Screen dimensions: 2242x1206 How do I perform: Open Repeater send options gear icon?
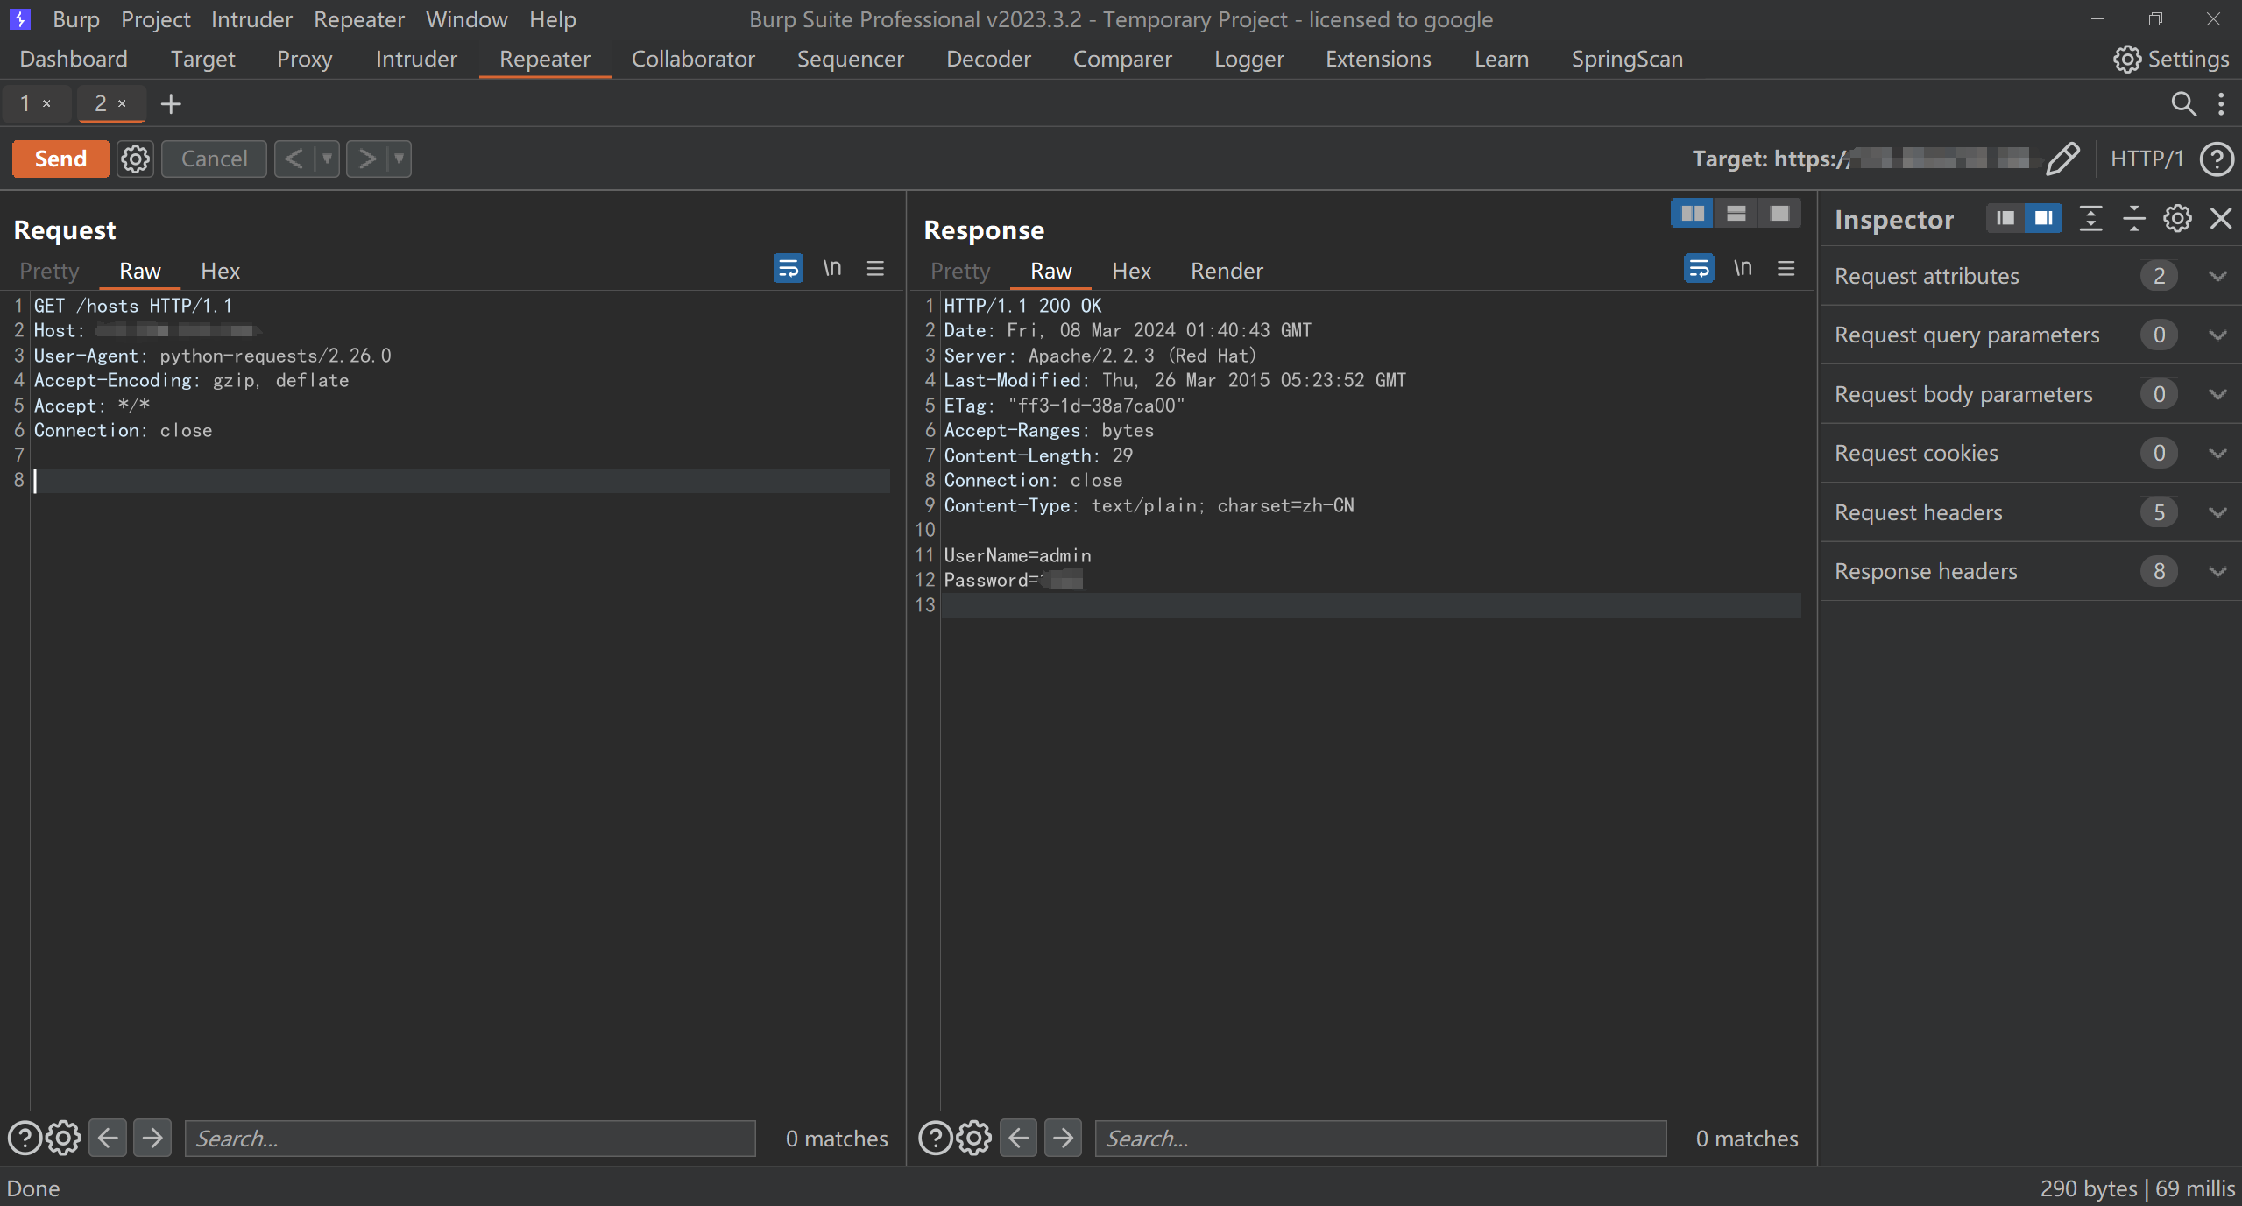(x=135, y=159)
